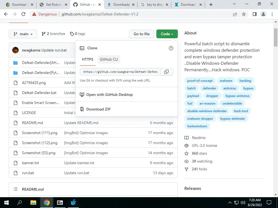Viewport: 278px width, 208px height.
Task: Click the HTTPS clone URL field
Action: [x=120, y=72]
